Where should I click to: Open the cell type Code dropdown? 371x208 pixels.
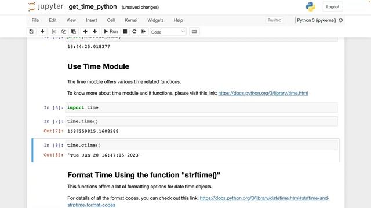click(168, 32)
